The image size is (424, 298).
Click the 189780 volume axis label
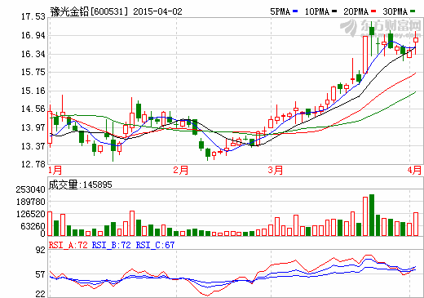[x=30, y=202]
